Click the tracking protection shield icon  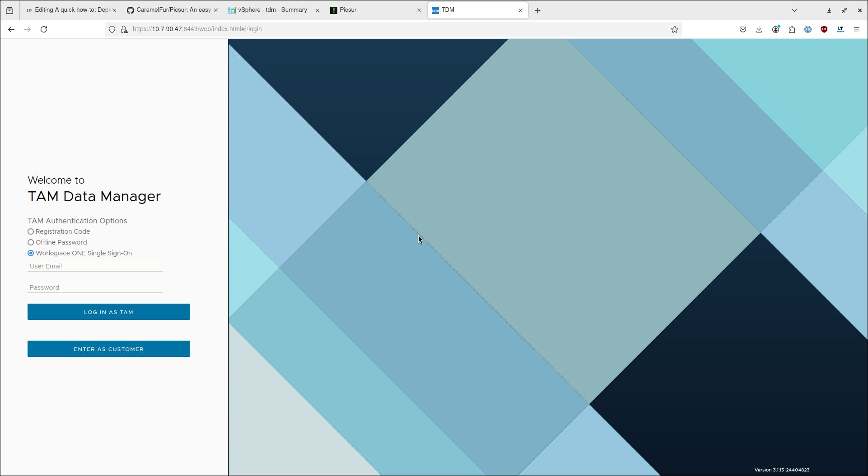tap(112, 29)
